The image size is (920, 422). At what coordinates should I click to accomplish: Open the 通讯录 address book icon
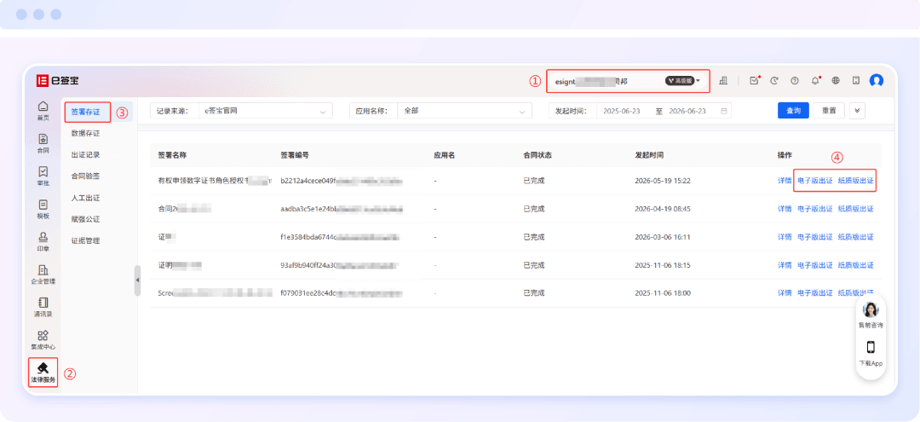click(43, 307)
